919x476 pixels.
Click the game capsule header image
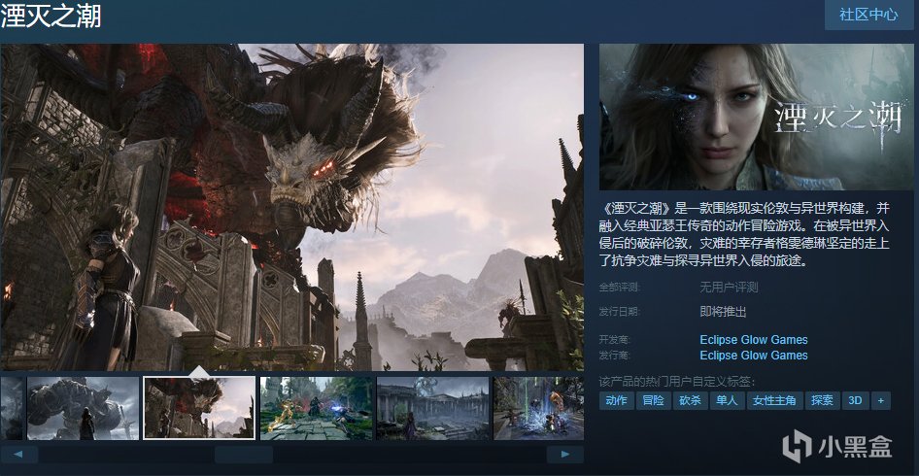756,117
